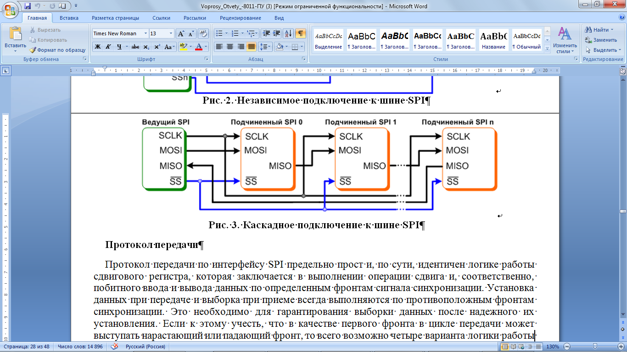The height and width of the screenshot is (352, 627).
Task: Toggle show paragraph marks (¶)
Action: click(301, 33)
